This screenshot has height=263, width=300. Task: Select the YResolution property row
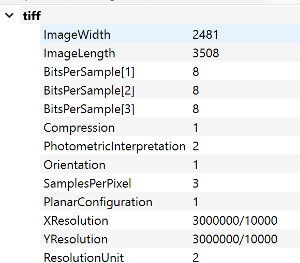tap(170, 239)
